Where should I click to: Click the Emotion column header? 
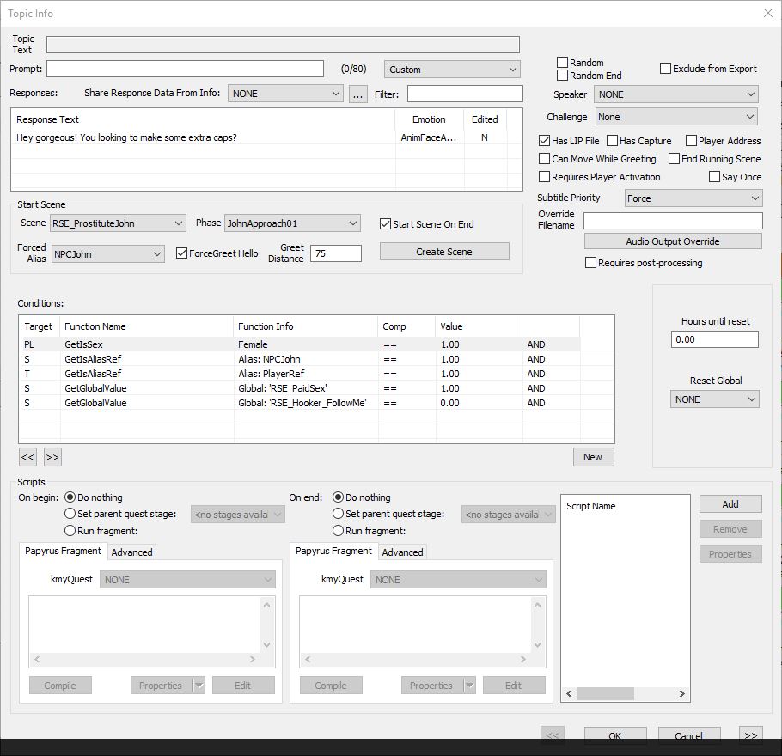click(x=430, y=119)
